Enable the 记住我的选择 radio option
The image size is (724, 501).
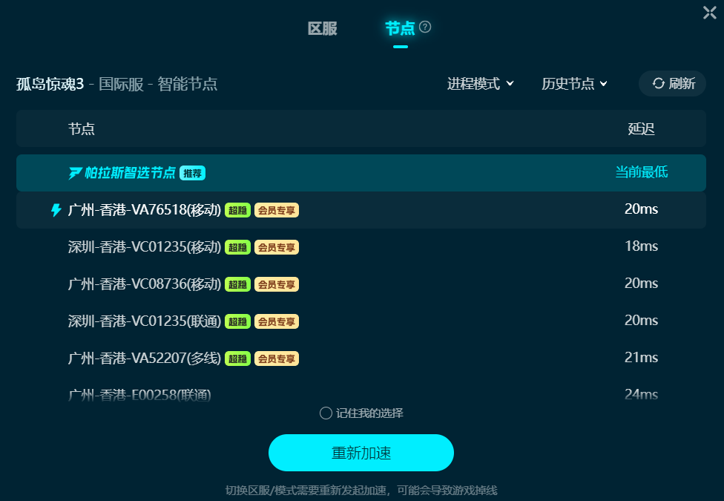[x=326, y=413]
